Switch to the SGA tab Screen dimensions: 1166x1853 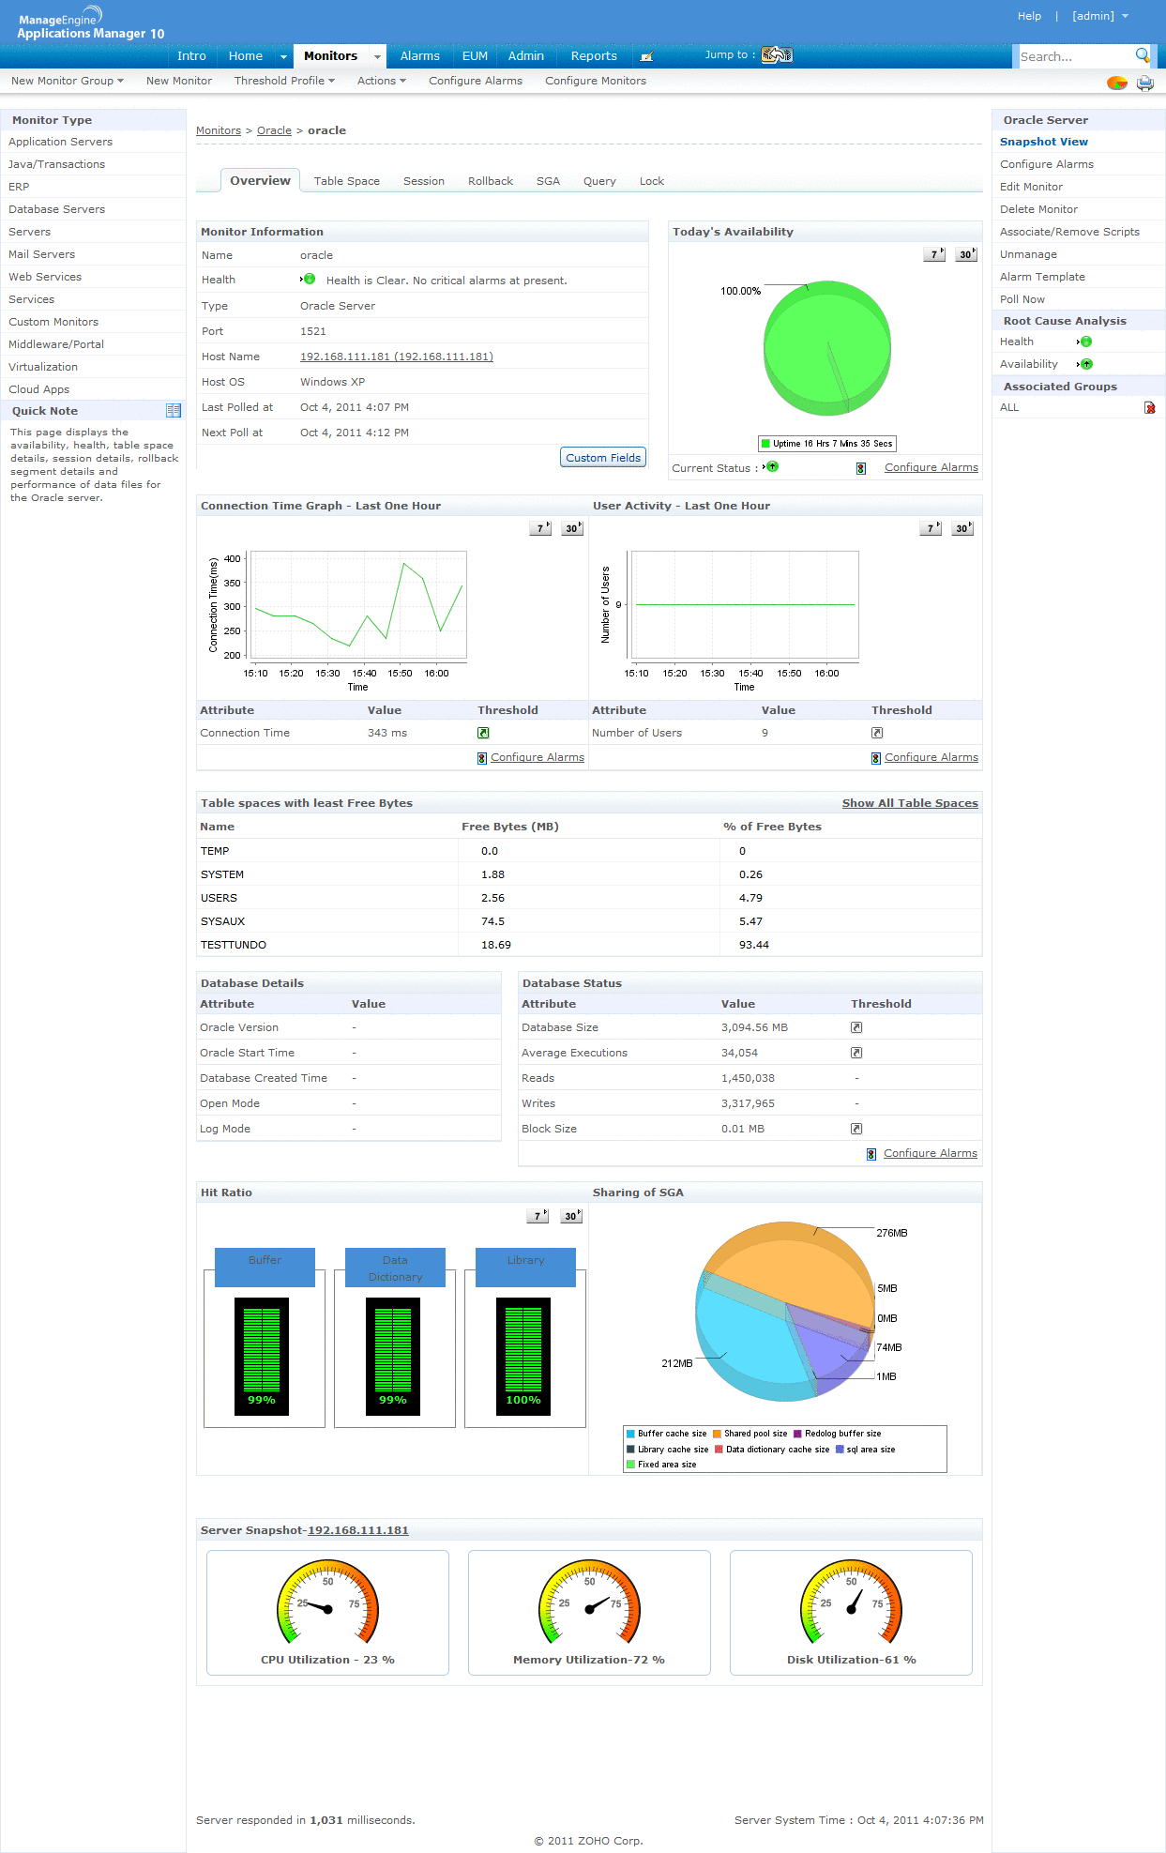(548, 181)
